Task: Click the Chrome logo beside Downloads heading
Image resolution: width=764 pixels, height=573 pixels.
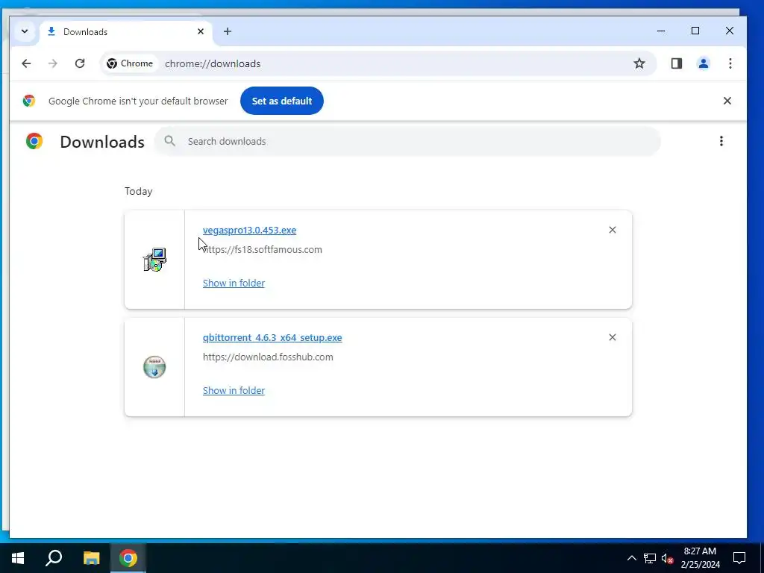Action: click(x=34, y=141)
